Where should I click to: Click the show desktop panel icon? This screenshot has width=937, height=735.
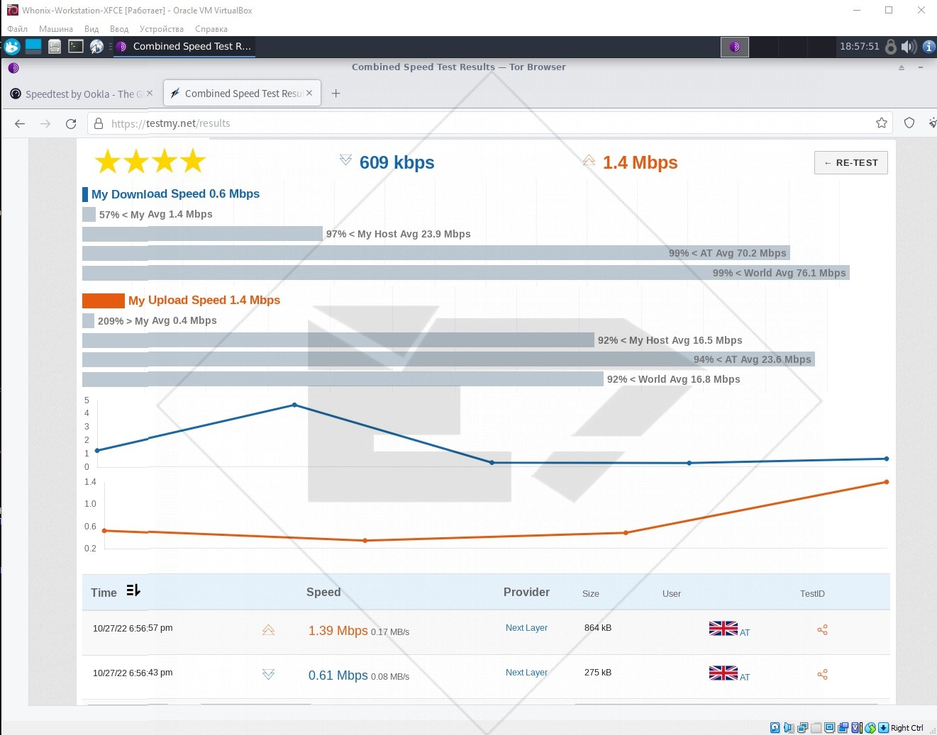(x=33, y=47)
